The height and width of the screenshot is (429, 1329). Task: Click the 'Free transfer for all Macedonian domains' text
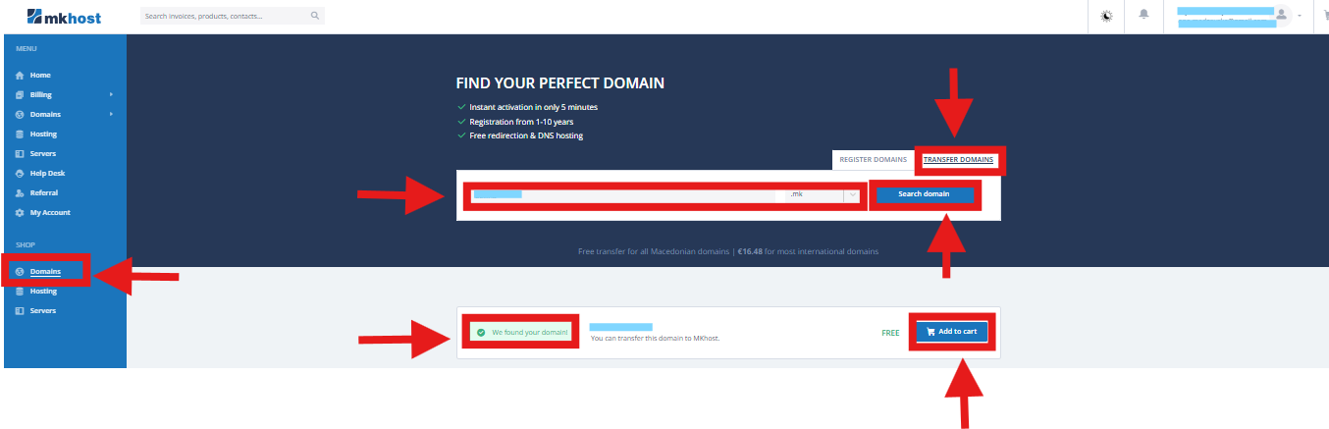coord(655,251)
